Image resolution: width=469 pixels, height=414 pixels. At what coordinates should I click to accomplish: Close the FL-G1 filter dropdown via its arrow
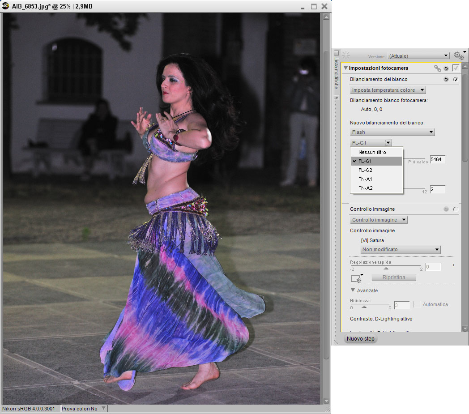tap(388, 143)
